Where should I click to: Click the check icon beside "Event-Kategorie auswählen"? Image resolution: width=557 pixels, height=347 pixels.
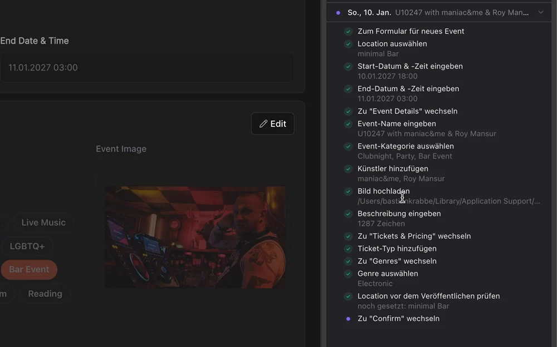(x=348, y=146)
